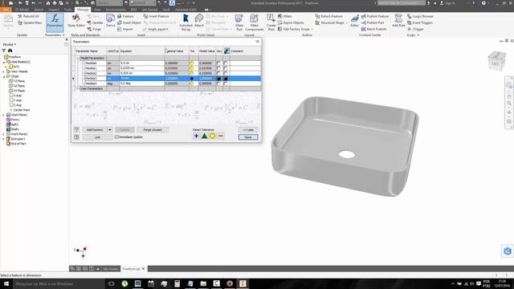Check the Key box for Medida0

218,63
